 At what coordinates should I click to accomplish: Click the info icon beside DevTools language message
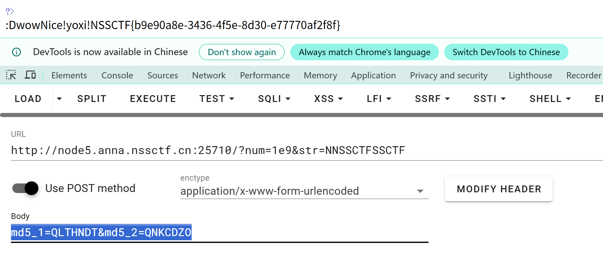[16, 52]
